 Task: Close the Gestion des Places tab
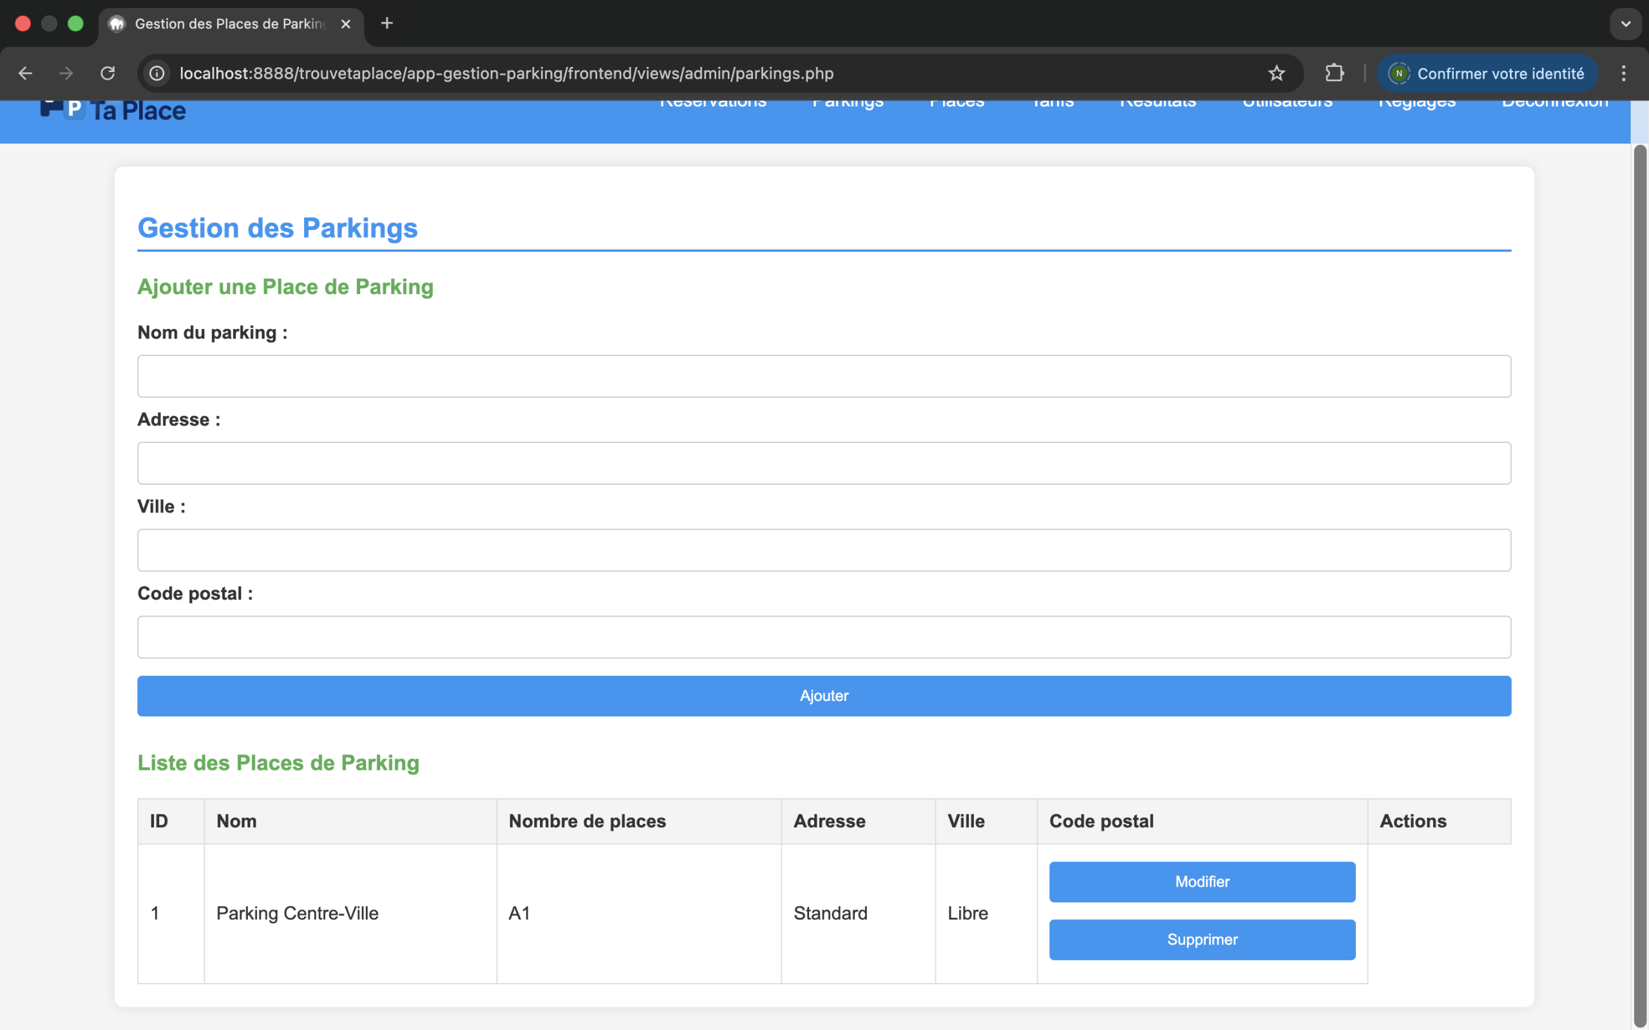pyautogui.click(x=345, y=24)
